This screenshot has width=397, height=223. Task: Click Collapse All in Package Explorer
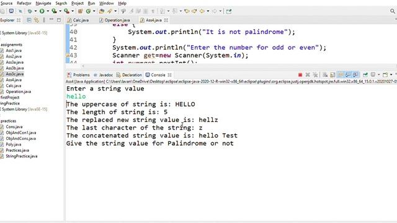tap(29, 20)
